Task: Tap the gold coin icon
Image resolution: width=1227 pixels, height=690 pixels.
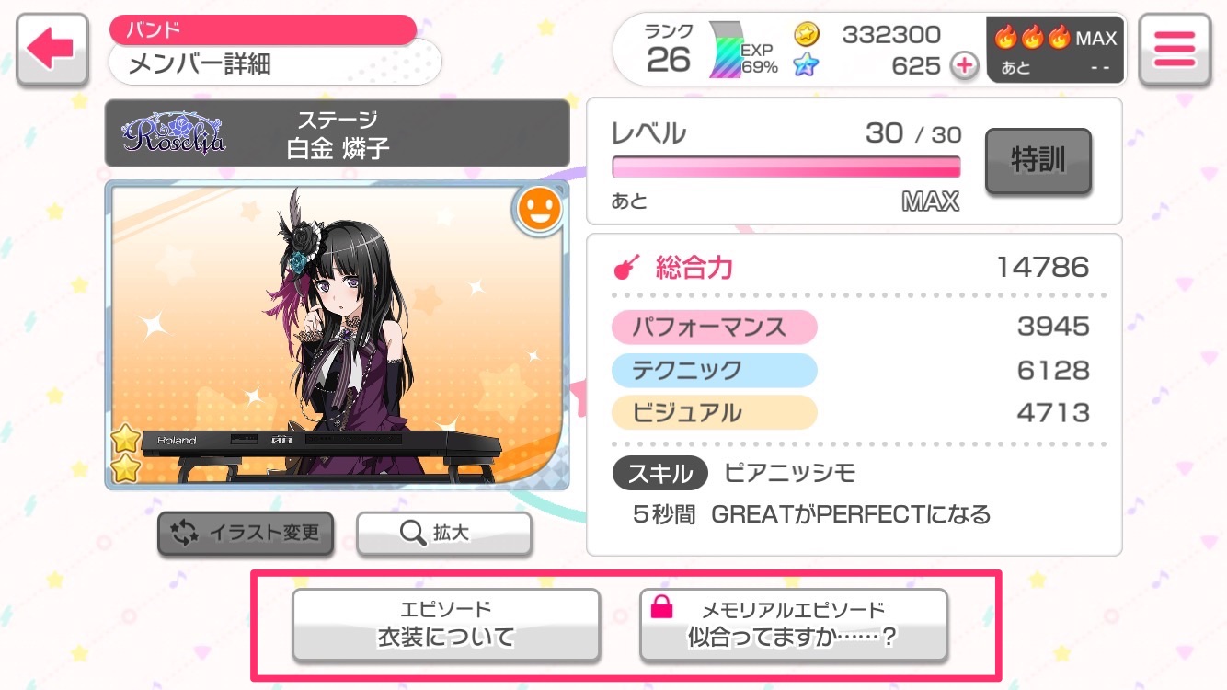Action: coord(807,35)
